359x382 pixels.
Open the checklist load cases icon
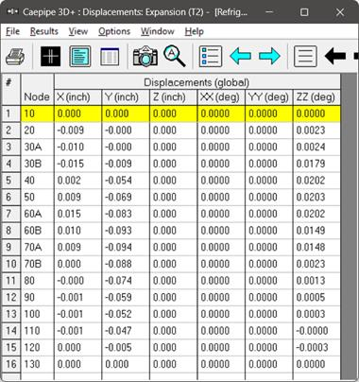pos(211,57)
